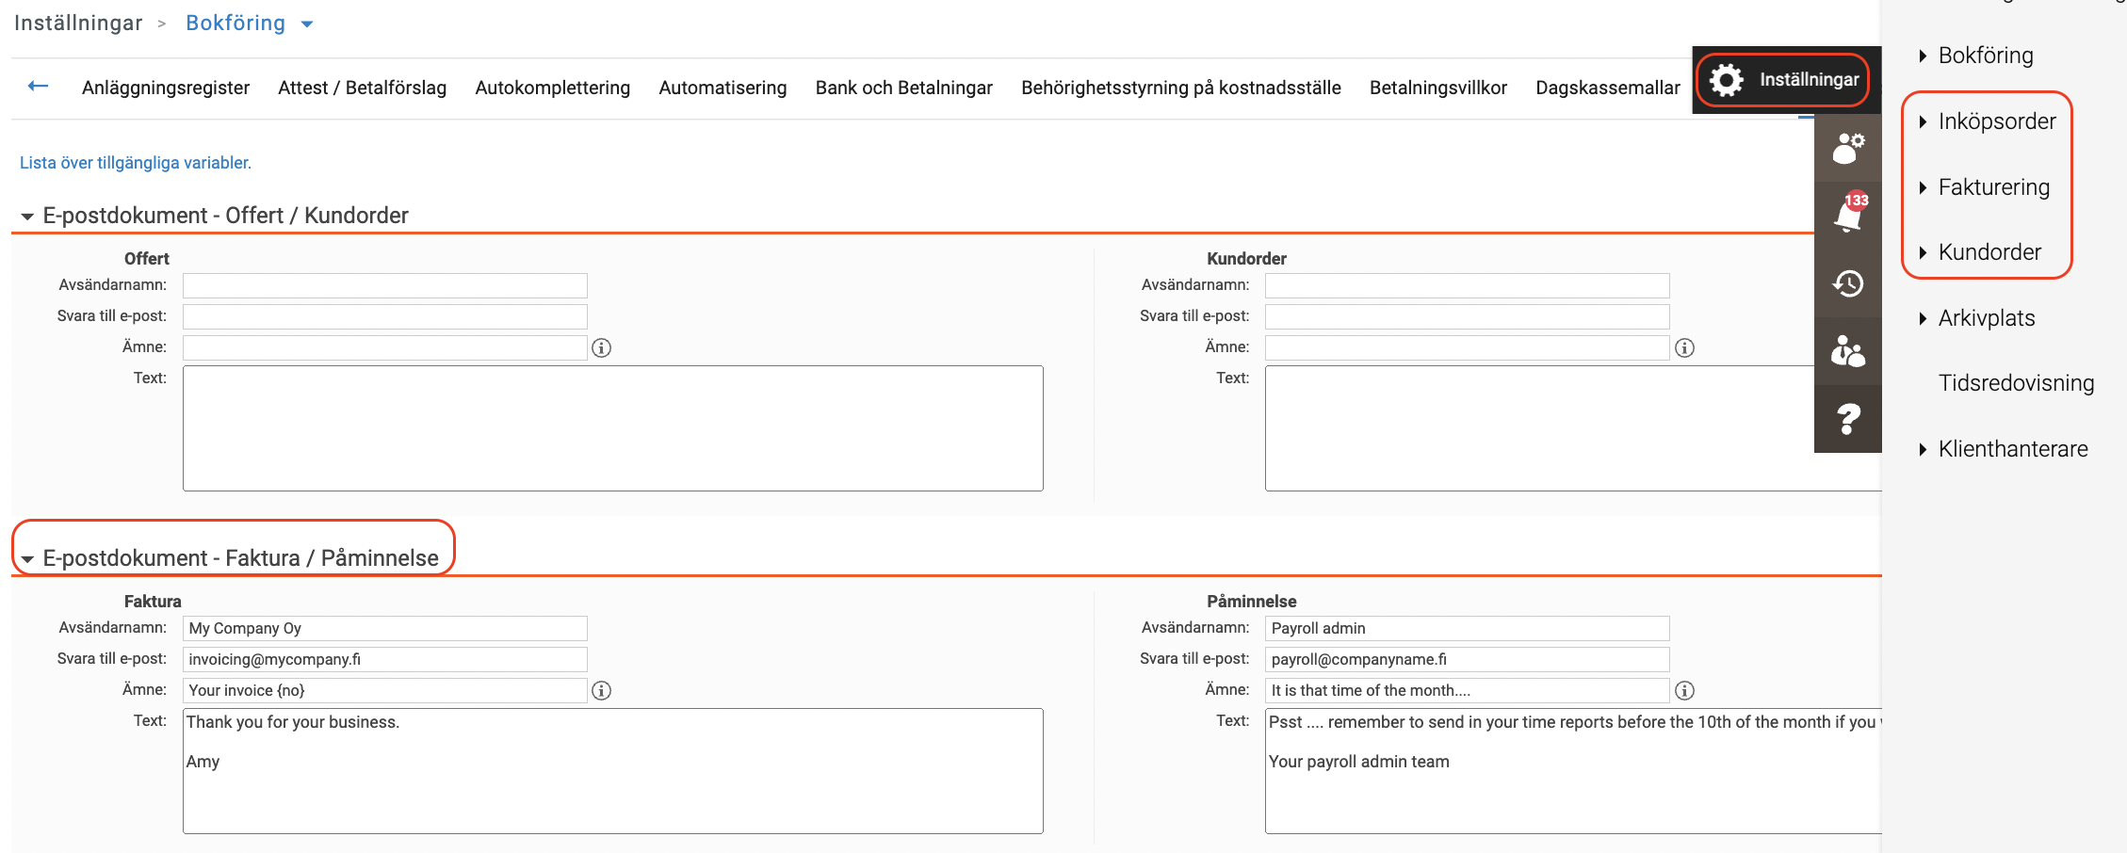Click info icon beside Kundorder Ämne field
The image size is (2127, 853).
tap(1685, 348)
